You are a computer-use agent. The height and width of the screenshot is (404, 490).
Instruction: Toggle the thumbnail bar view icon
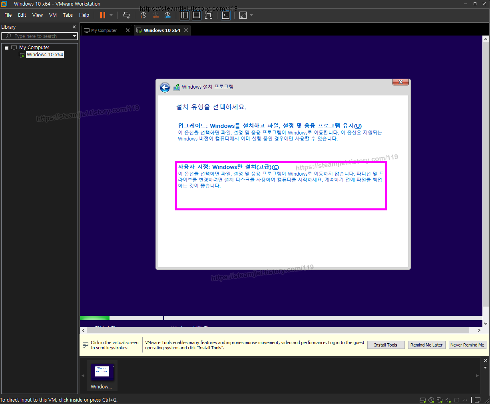point(197,15)
